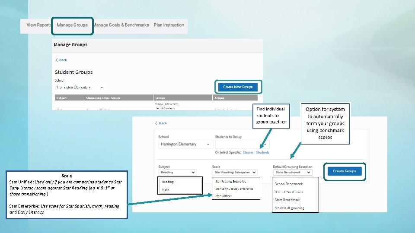Expand the Subject dropdown showing Reading

pos(178,172)
